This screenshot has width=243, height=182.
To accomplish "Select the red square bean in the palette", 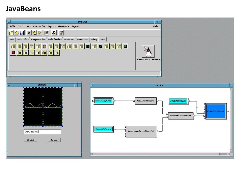I will [x=13, y=53].
